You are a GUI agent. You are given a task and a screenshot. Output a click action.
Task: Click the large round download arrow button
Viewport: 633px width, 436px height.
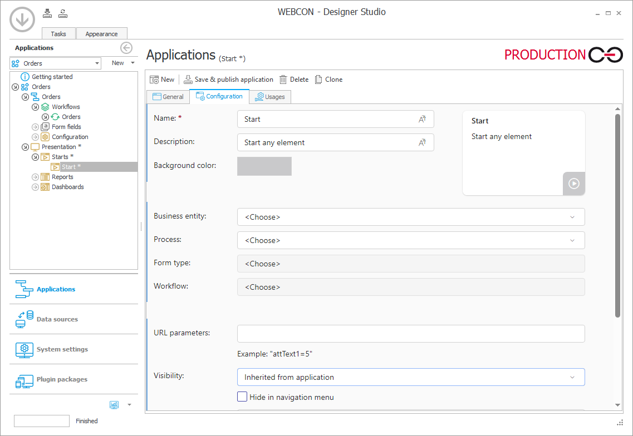click(x=22, y=19)
